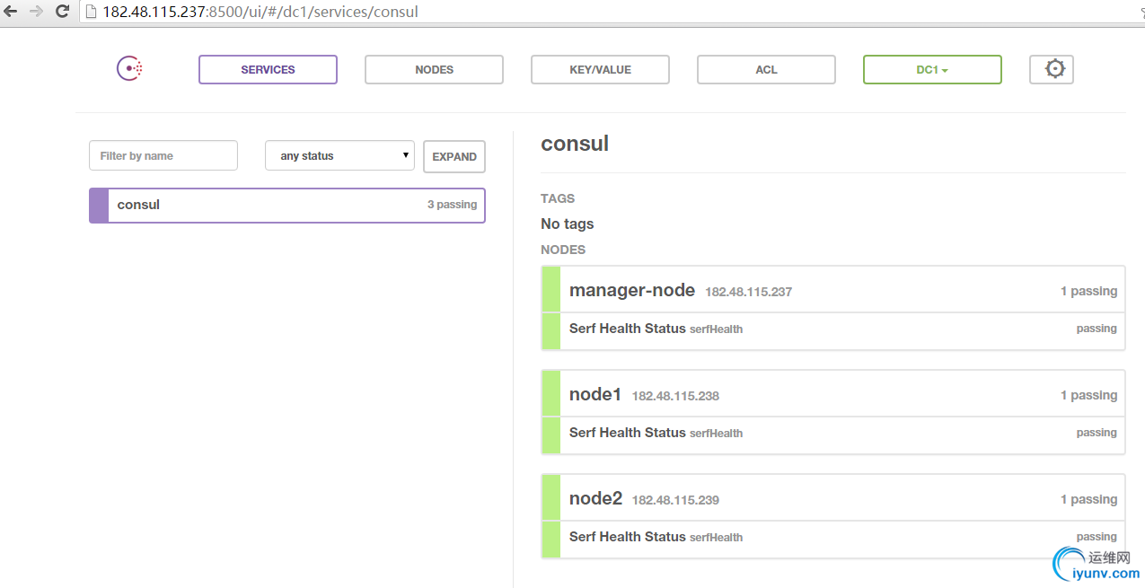The image size is (1145, 588).
Task: Reload the page with refresh icon
Action: pyautogui.click(x=62, y=12)
